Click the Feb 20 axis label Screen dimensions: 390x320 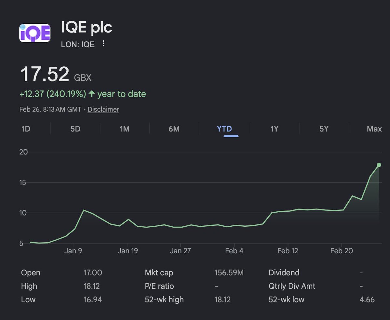(342, 251)
